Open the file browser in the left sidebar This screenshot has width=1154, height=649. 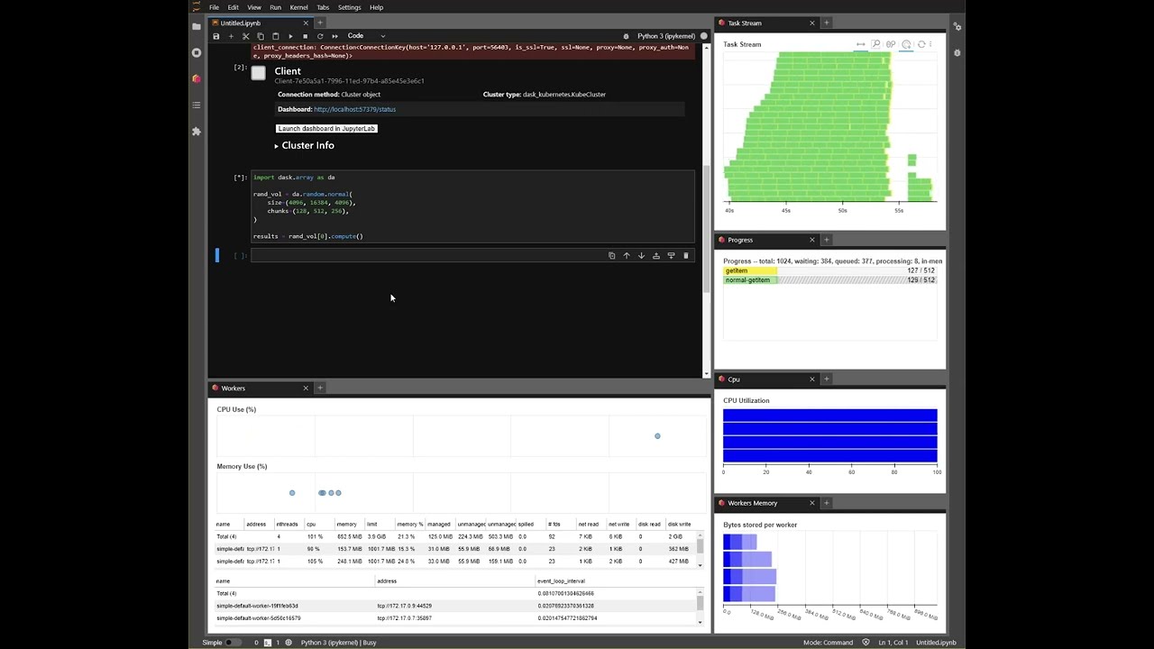click(197, 27)
